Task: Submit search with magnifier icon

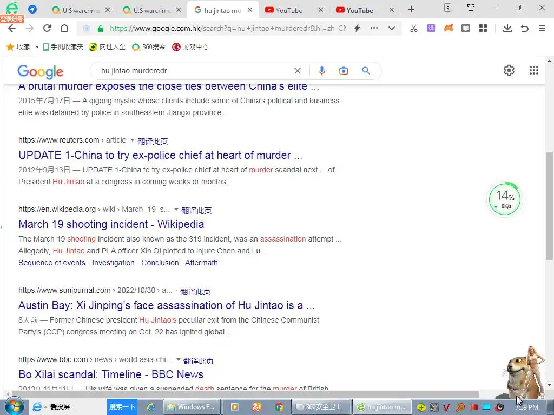Action: point(366,71)
